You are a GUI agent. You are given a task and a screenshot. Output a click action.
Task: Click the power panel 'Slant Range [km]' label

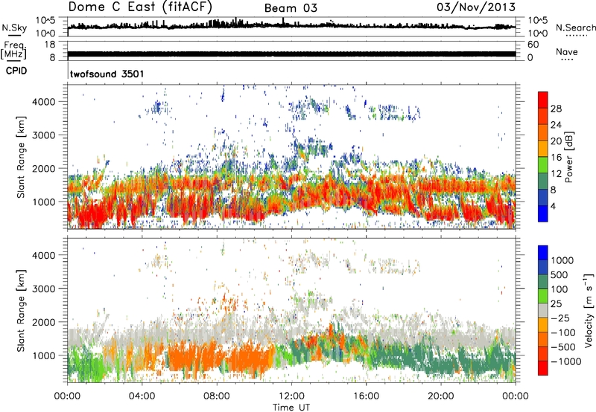[21, 157]
